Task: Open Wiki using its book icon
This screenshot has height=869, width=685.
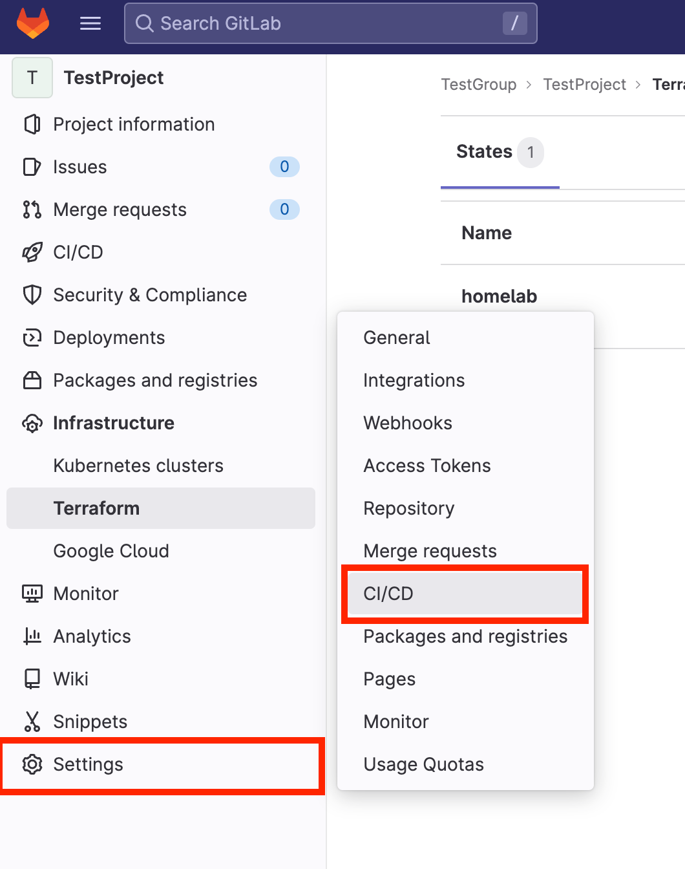Action: click(32, 679)
